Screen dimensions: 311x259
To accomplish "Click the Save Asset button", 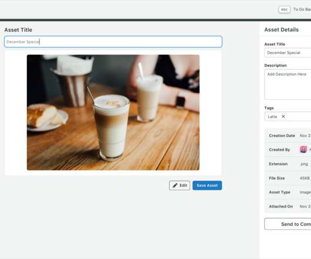I will point(207,185).
